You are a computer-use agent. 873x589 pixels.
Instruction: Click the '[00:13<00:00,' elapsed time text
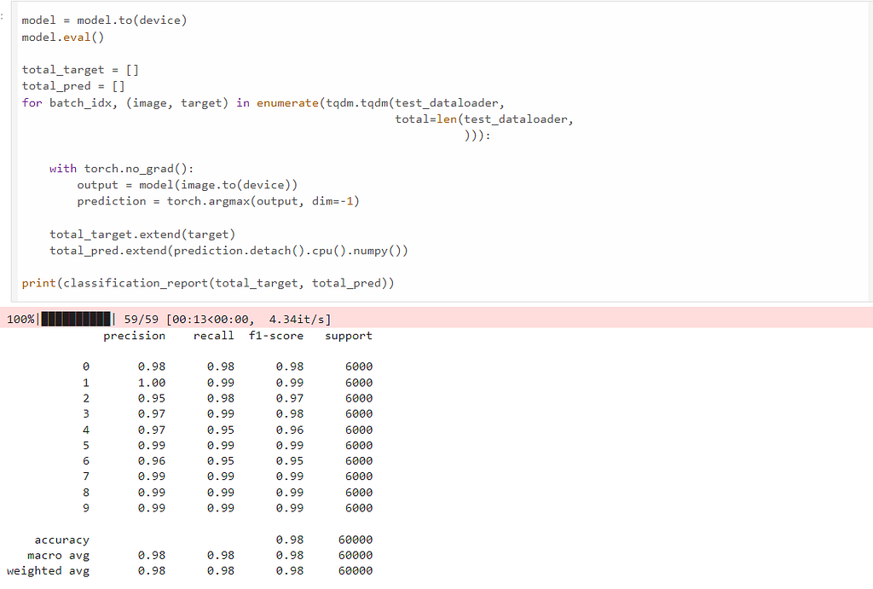211,319
